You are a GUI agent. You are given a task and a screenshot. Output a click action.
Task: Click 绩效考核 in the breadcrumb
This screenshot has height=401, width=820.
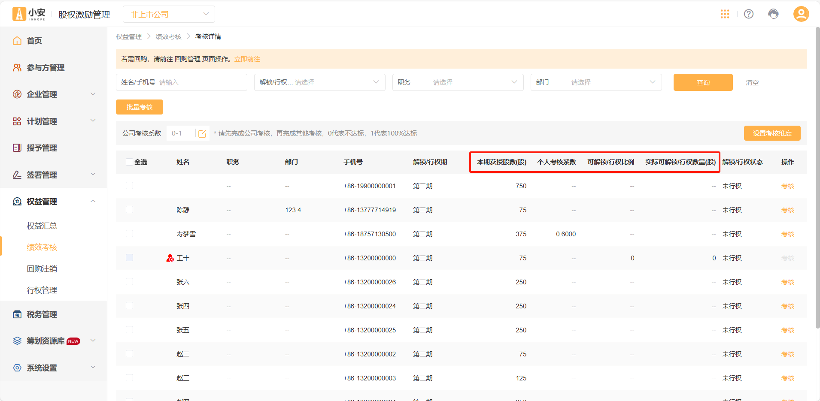[168, 37]
